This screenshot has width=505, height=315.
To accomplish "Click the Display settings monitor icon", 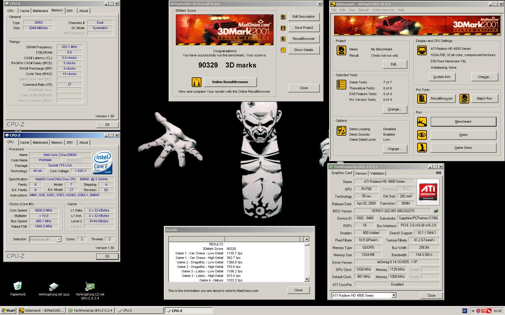I will pyautogui.click(x=422, y=50).
